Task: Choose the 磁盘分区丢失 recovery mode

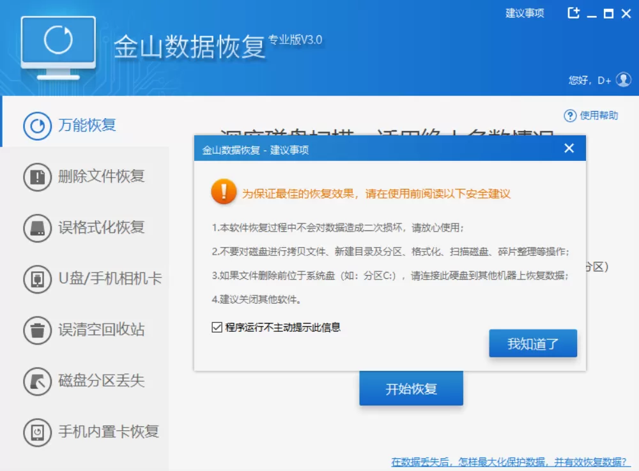Action: [x=102, y=381]
